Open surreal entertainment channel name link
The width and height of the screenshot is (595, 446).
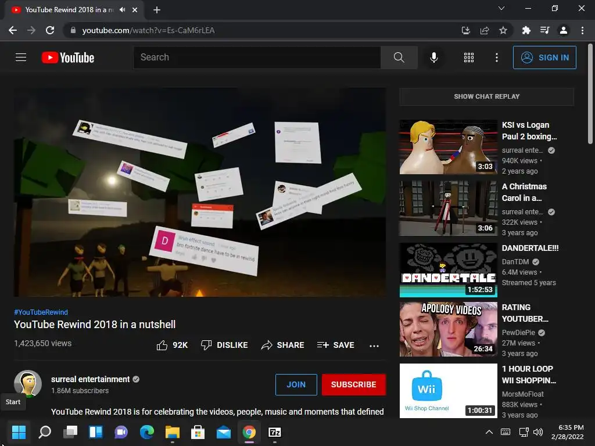click(90, 379)
